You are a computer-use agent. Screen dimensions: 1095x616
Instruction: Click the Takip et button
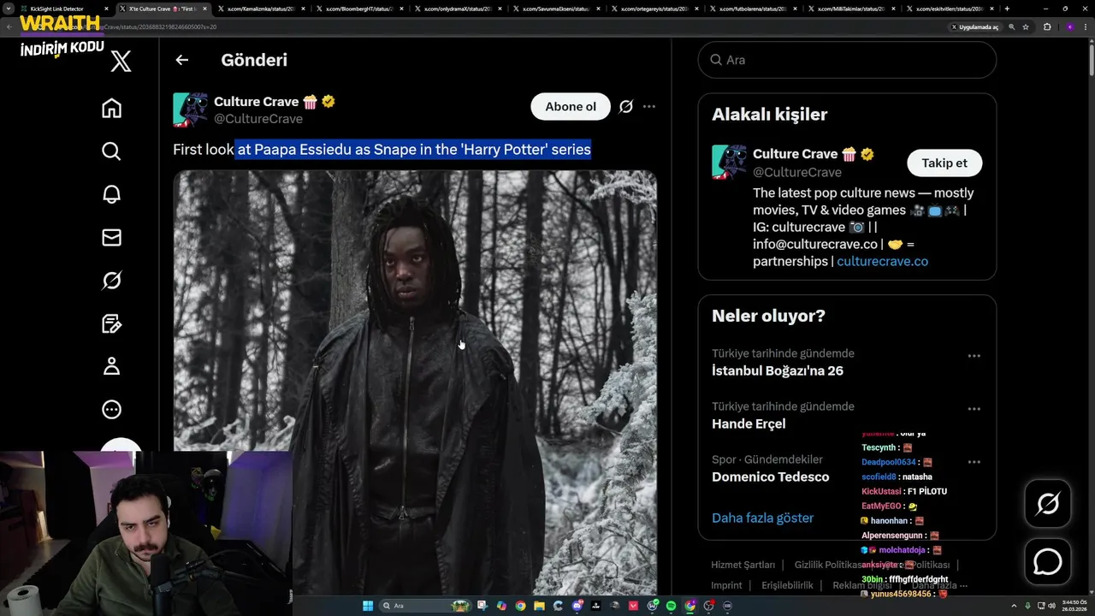point(944,163)
